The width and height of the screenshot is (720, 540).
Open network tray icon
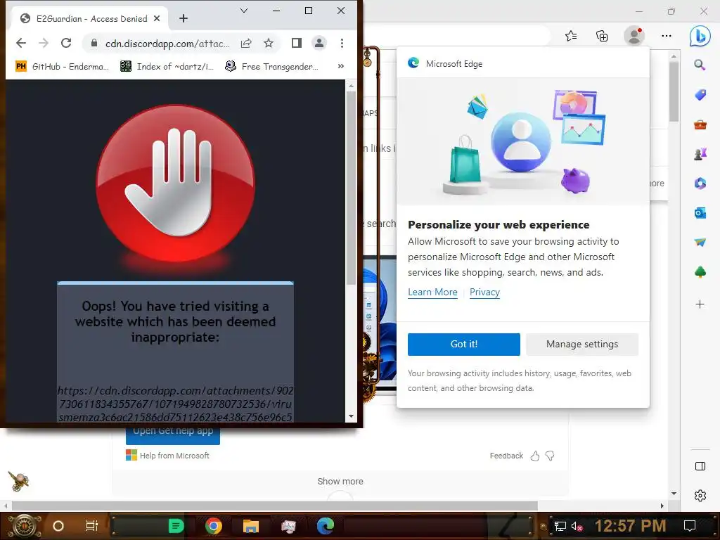click(560, 526)
